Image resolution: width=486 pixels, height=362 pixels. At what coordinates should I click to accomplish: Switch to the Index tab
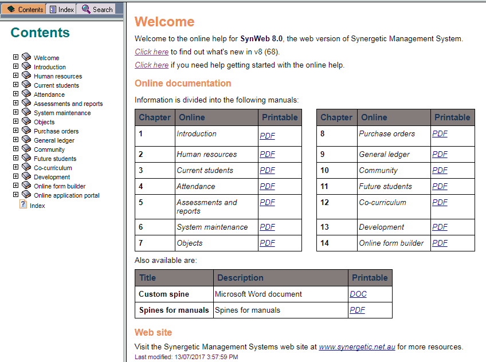pyautogui.click(x=62, y=9)
